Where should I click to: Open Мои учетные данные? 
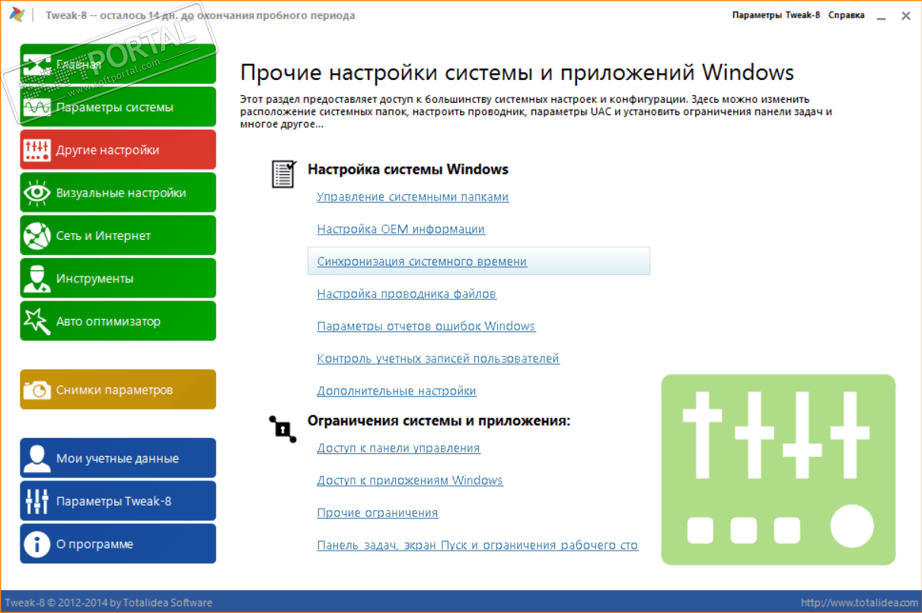pos(118,458)
